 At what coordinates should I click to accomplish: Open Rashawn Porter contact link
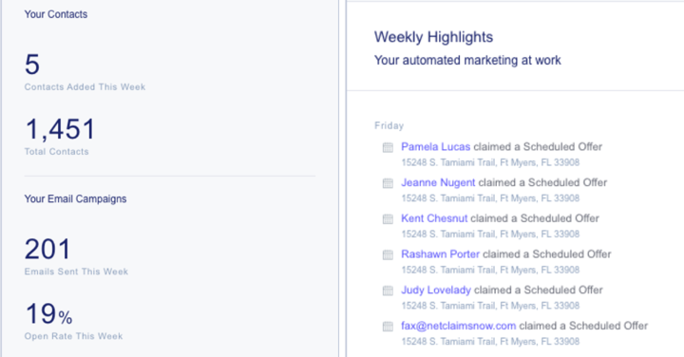click(x=440, y=254)
